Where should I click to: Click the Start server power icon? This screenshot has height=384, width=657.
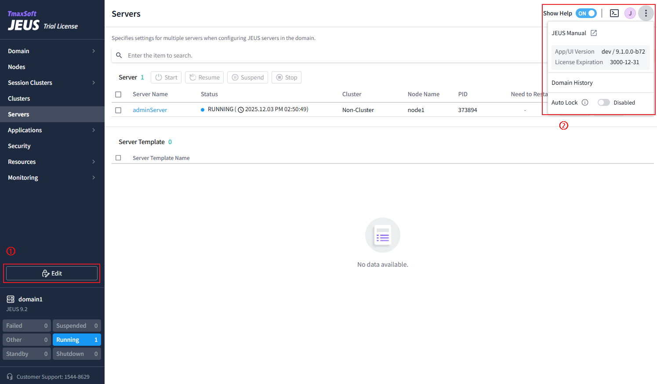click(157, 77)
